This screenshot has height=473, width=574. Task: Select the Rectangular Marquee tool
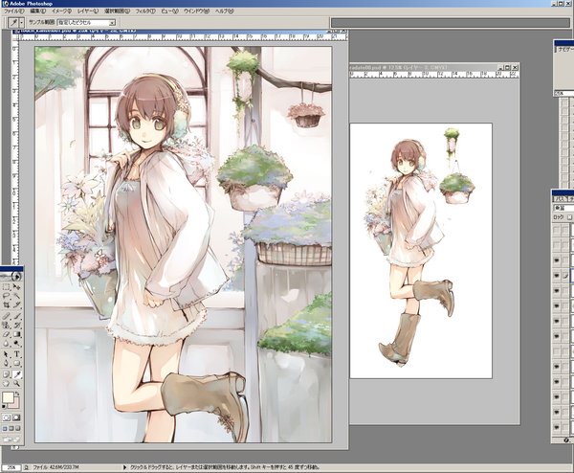[7, 287]
